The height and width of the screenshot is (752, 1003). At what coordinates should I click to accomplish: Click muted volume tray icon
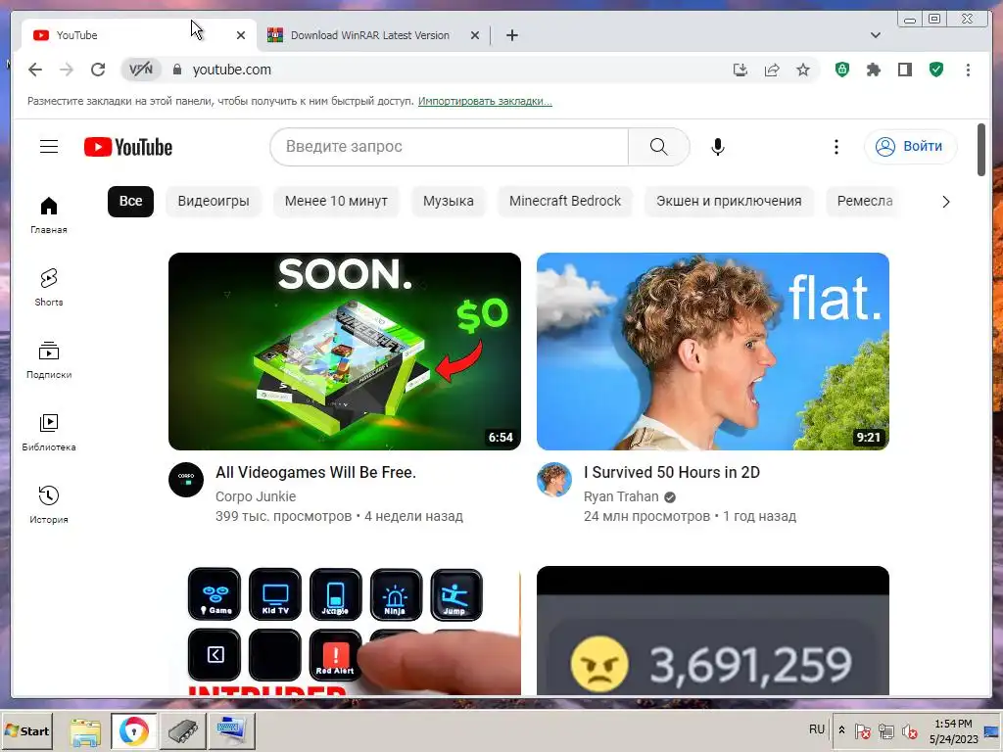[x=909, y=730]
